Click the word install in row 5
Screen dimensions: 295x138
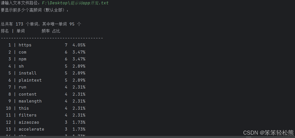[28, 73]
